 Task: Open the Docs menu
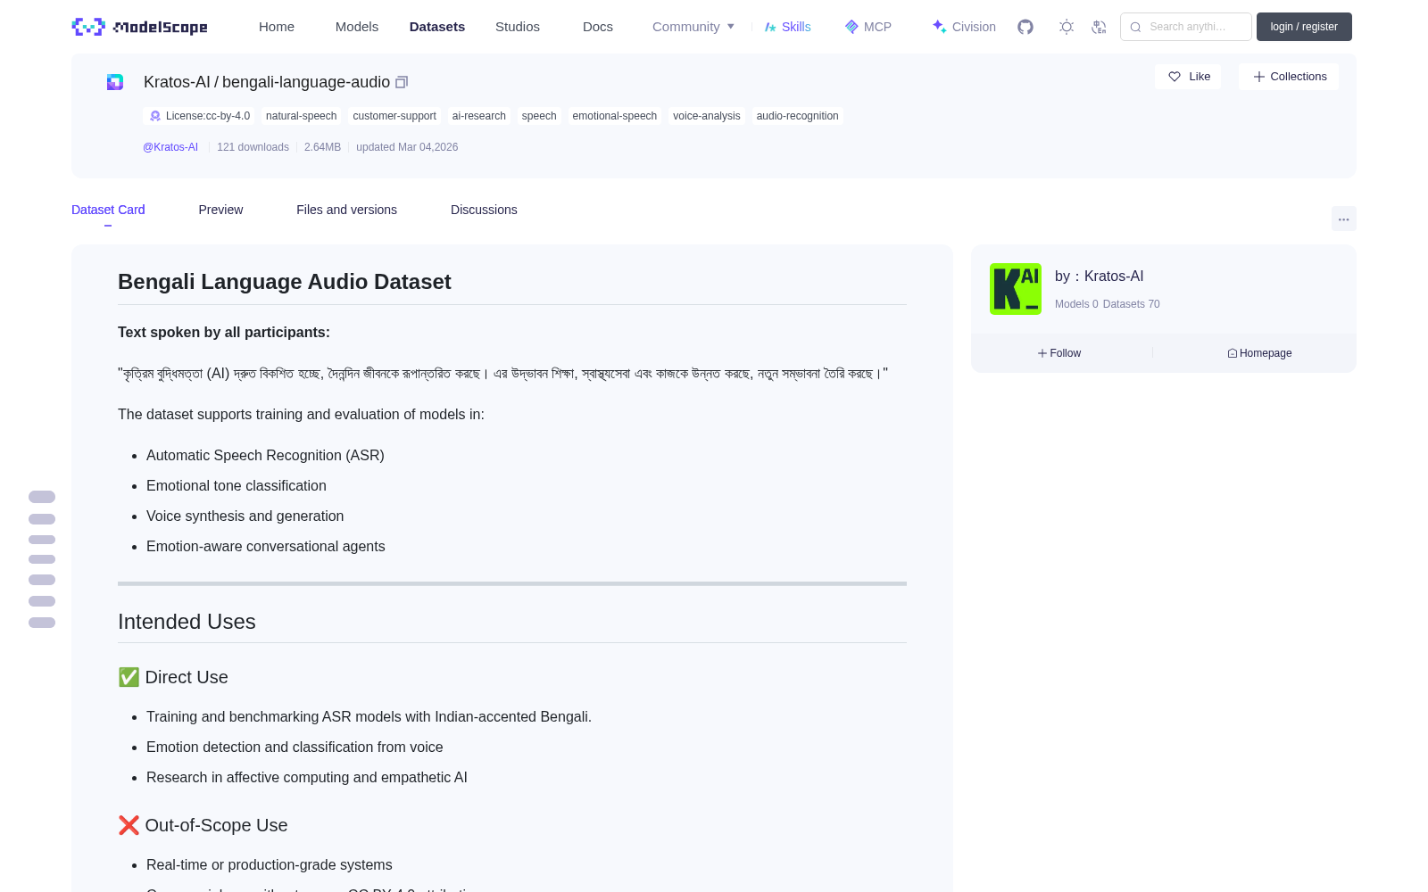point(598,27)
